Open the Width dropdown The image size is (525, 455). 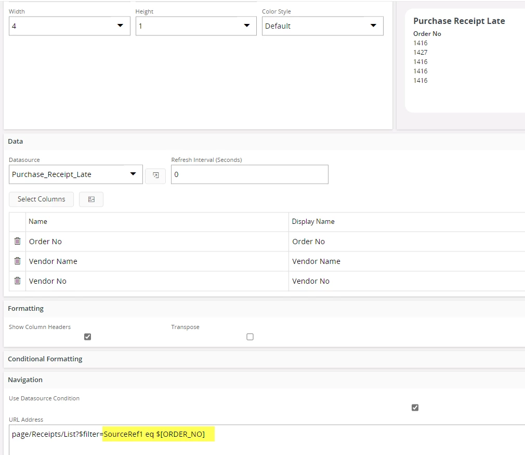pos(121,26)
